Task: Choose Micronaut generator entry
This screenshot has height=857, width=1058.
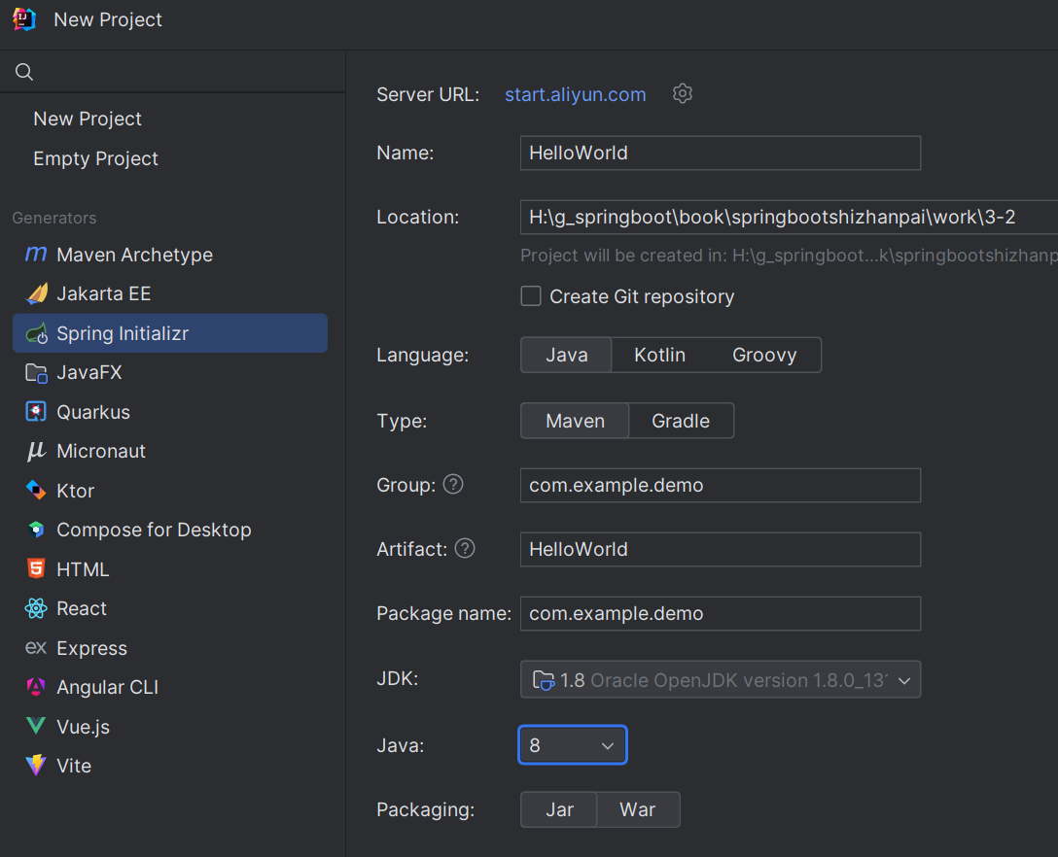Action: pyautogui.click(x=170, y=451)
